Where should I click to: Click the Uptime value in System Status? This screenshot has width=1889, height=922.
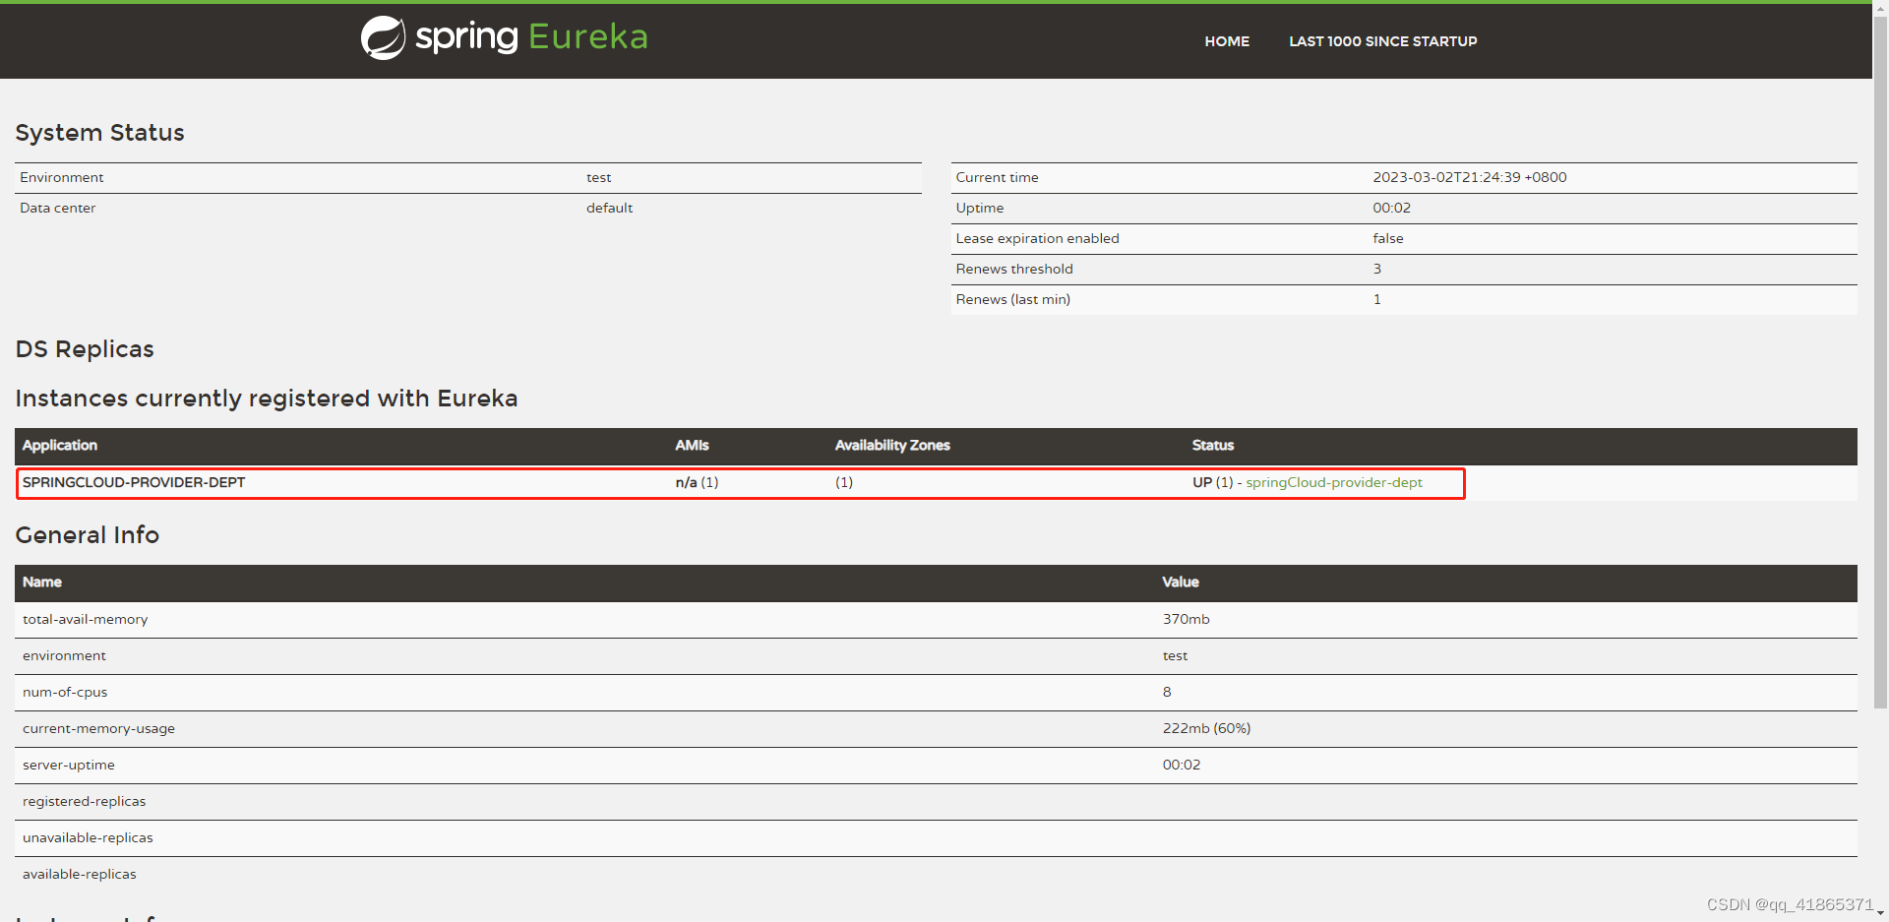pyautogui.click(x=1392, y=208)
